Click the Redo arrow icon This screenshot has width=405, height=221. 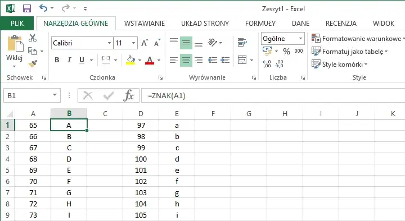[x=66, y=8]
